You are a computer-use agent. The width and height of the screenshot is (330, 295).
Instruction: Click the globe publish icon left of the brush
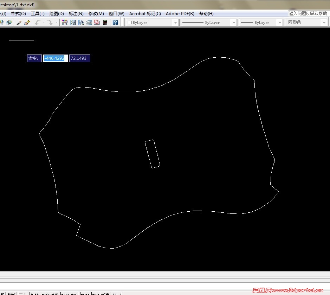(x=9, y=23)
